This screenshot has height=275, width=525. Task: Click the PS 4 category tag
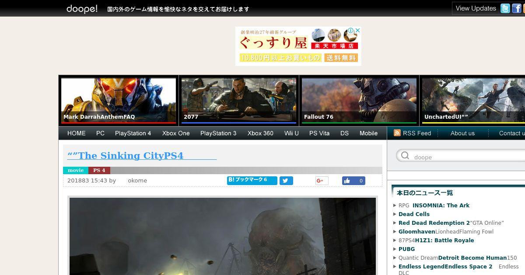(x=99, y=170)
